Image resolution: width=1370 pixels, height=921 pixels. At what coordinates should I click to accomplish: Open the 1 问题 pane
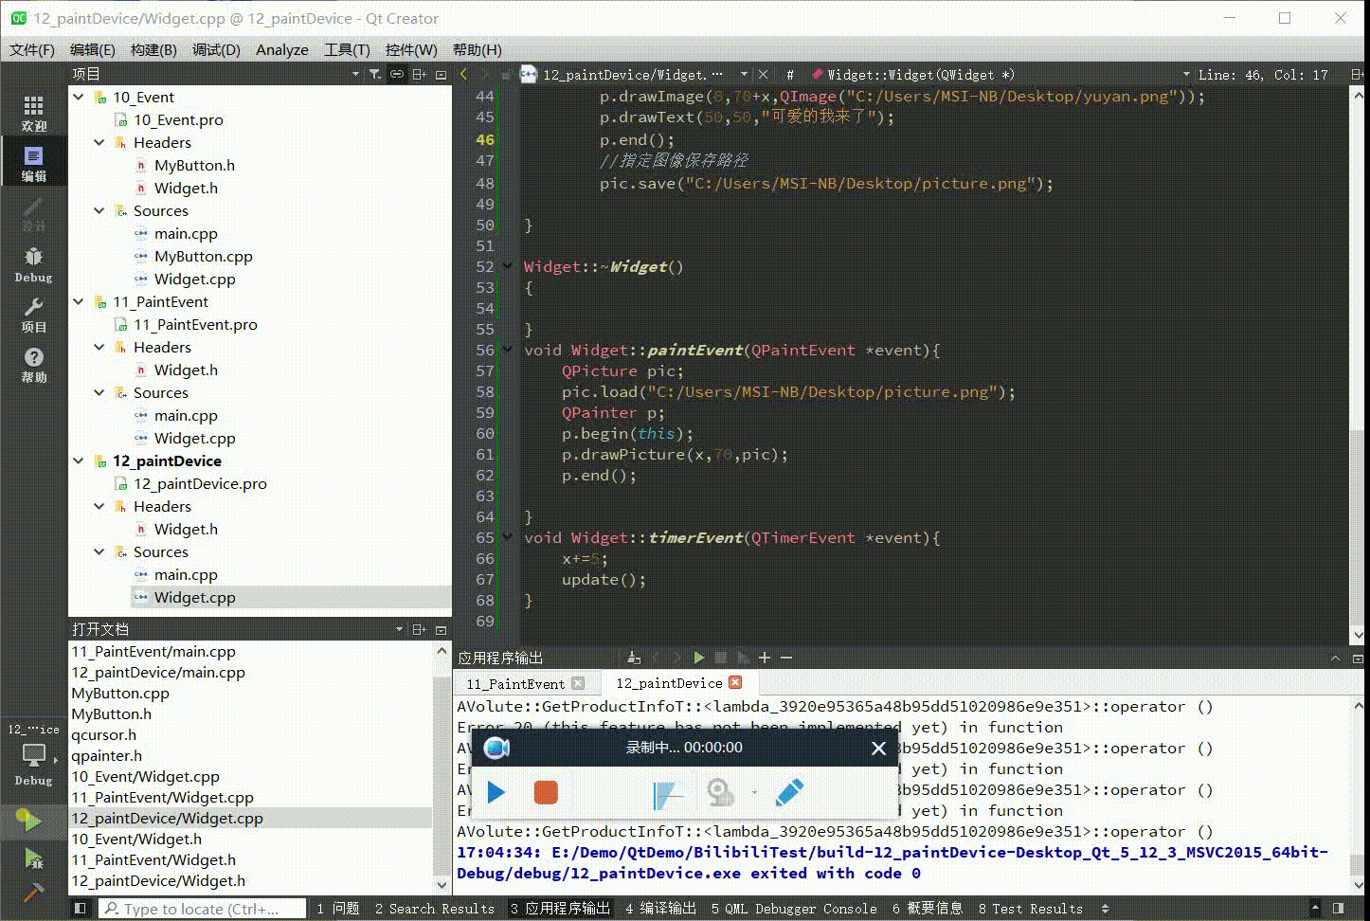click(338, 908)
